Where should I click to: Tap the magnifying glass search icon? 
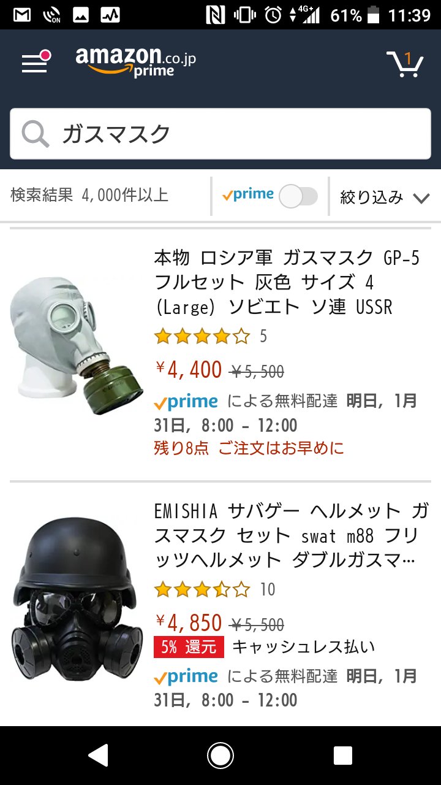(36, 134)
